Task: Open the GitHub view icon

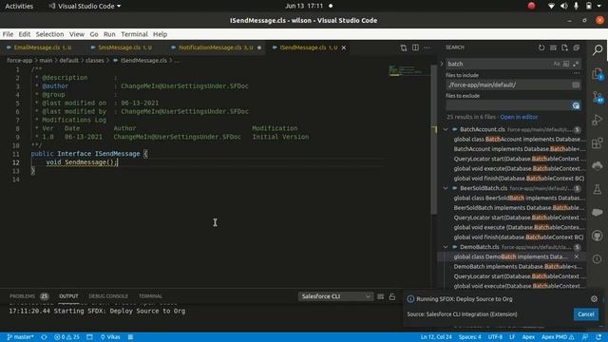Action: (x=598, y=236)
